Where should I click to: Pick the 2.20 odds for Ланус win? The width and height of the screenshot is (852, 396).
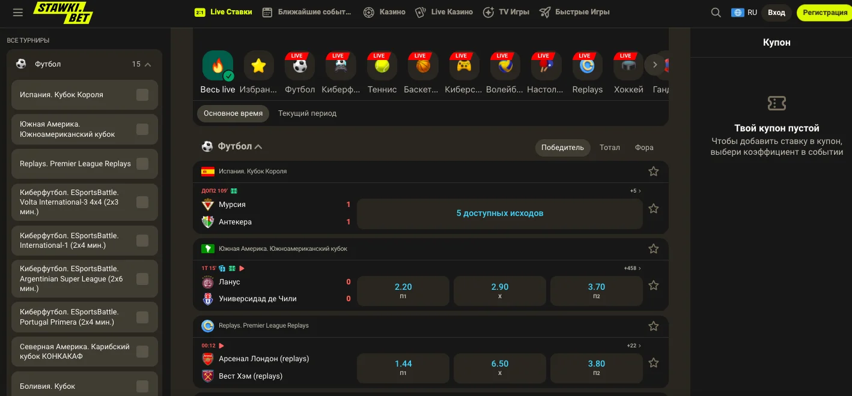pos(403,290)
